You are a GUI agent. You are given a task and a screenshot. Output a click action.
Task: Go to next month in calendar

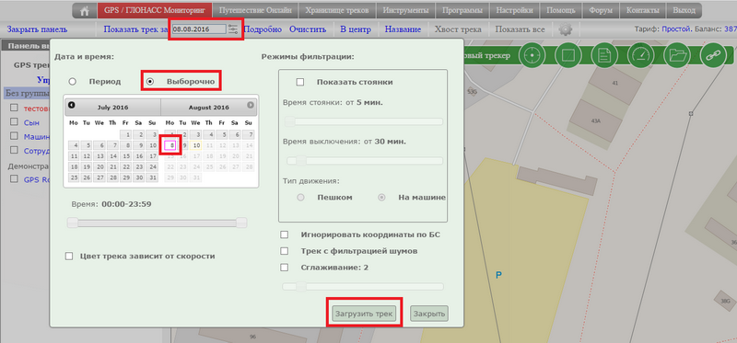tap(251, 105)
